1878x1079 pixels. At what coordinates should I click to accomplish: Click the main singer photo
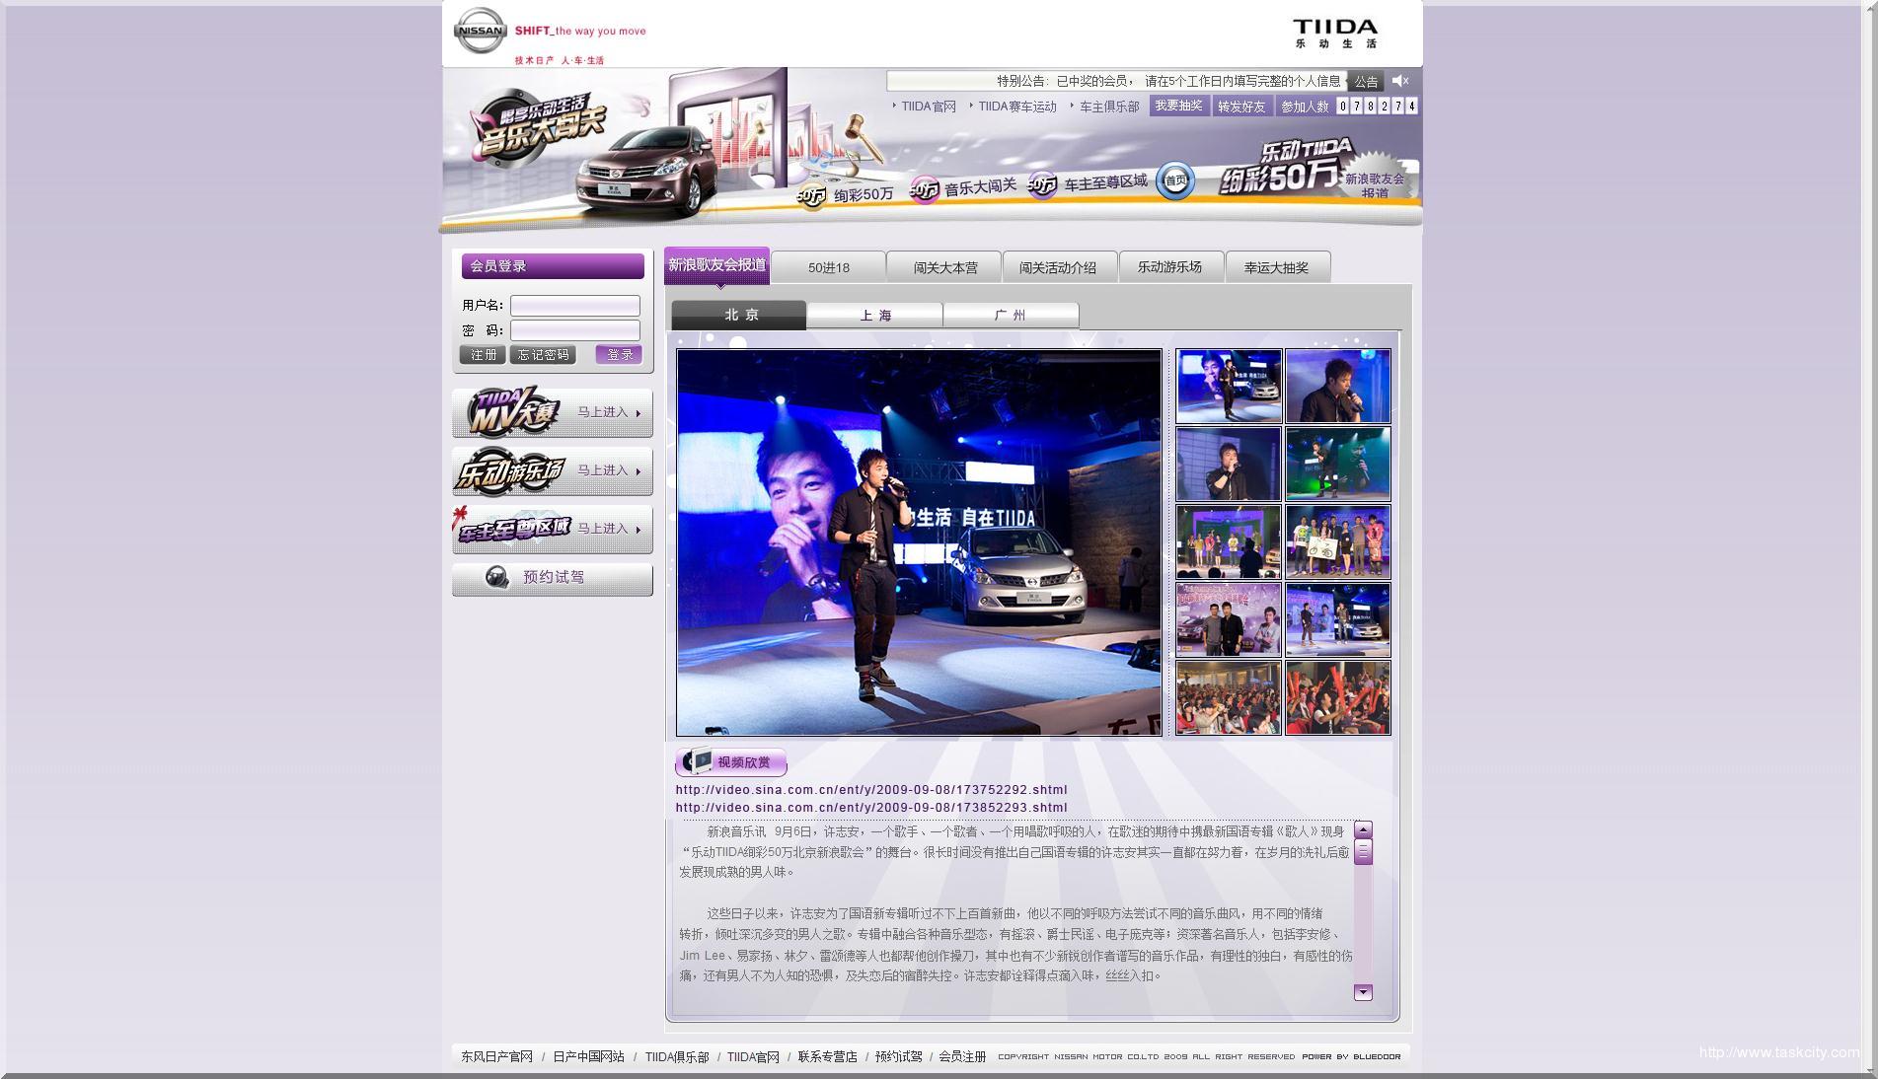coord(919,542)
